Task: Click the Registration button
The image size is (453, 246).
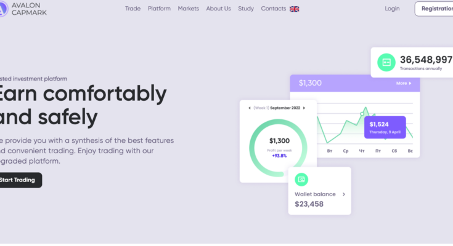Action: click(434, 9)
